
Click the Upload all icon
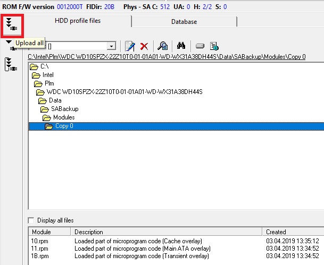pyautogui.click(x=12, y=24)
